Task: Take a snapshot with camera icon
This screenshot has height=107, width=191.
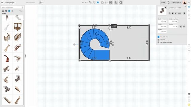Action: click(116, 2)
